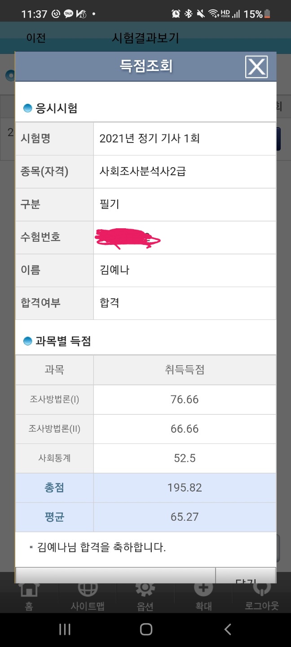Close the 득점조회 popup with X
Screen dimensions: 291x647
[x=256, y=67]
